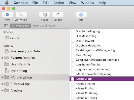Click the ~/Library/Logs folder icon
This screenshot has width=134, height=100.
(x=7, y=77)
